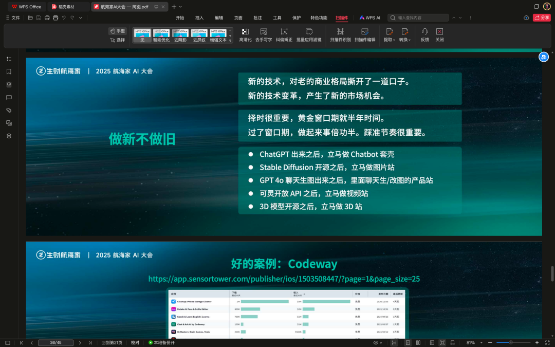This screenshot has height=347, width=555.
Task: Select the 选择 selection tool
Action: (118, 40)
